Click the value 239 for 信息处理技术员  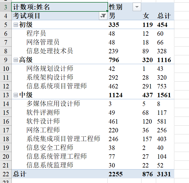point(113,51)
